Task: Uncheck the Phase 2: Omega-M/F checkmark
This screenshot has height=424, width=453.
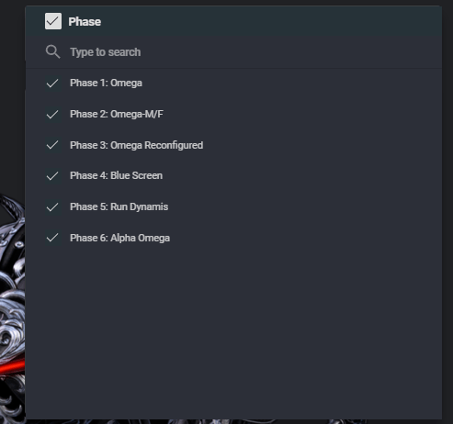Action: 52,115
